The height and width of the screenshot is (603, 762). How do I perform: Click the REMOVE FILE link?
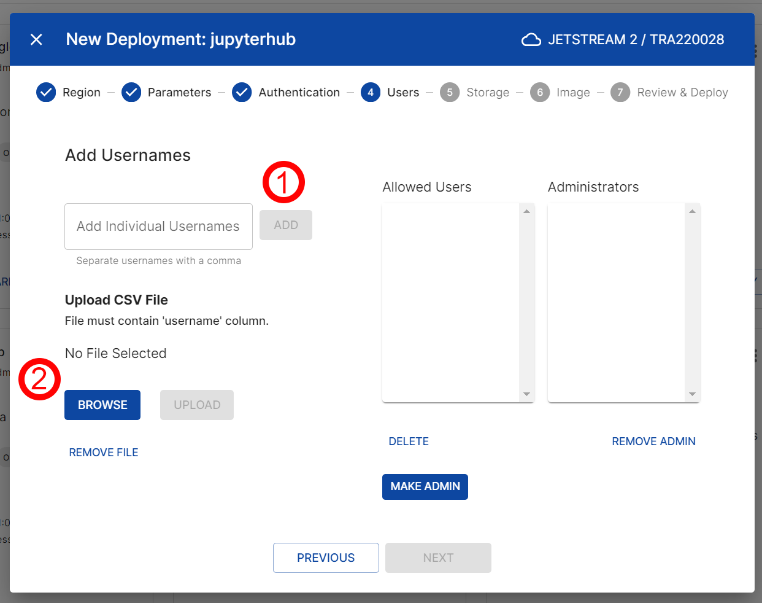tap(104, 453)
